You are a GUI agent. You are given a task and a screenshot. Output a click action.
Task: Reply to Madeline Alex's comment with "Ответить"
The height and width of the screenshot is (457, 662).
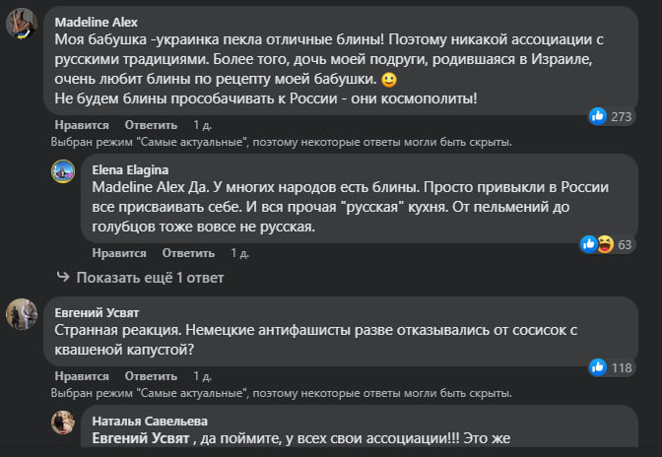pos(151,125)
